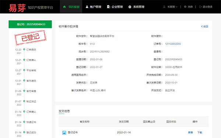The width and height of the screenshot is (221, 138).
Task: Open order number 121122032055 link
Action: [173, 44]
